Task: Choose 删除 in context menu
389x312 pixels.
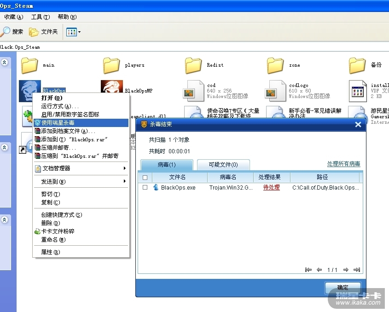Action: 81,223
